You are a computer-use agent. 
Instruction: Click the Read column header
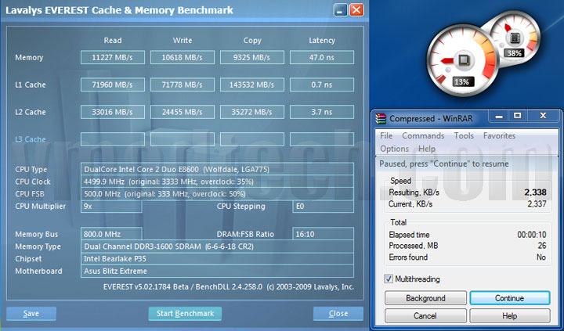click(113, 41)
